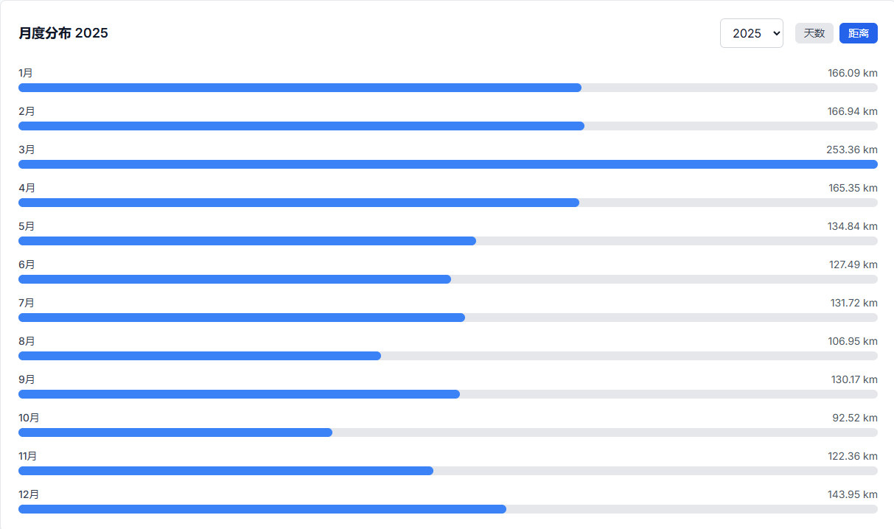Click the 253.36 km value label
894x529 pixels.
click(851, 150)
